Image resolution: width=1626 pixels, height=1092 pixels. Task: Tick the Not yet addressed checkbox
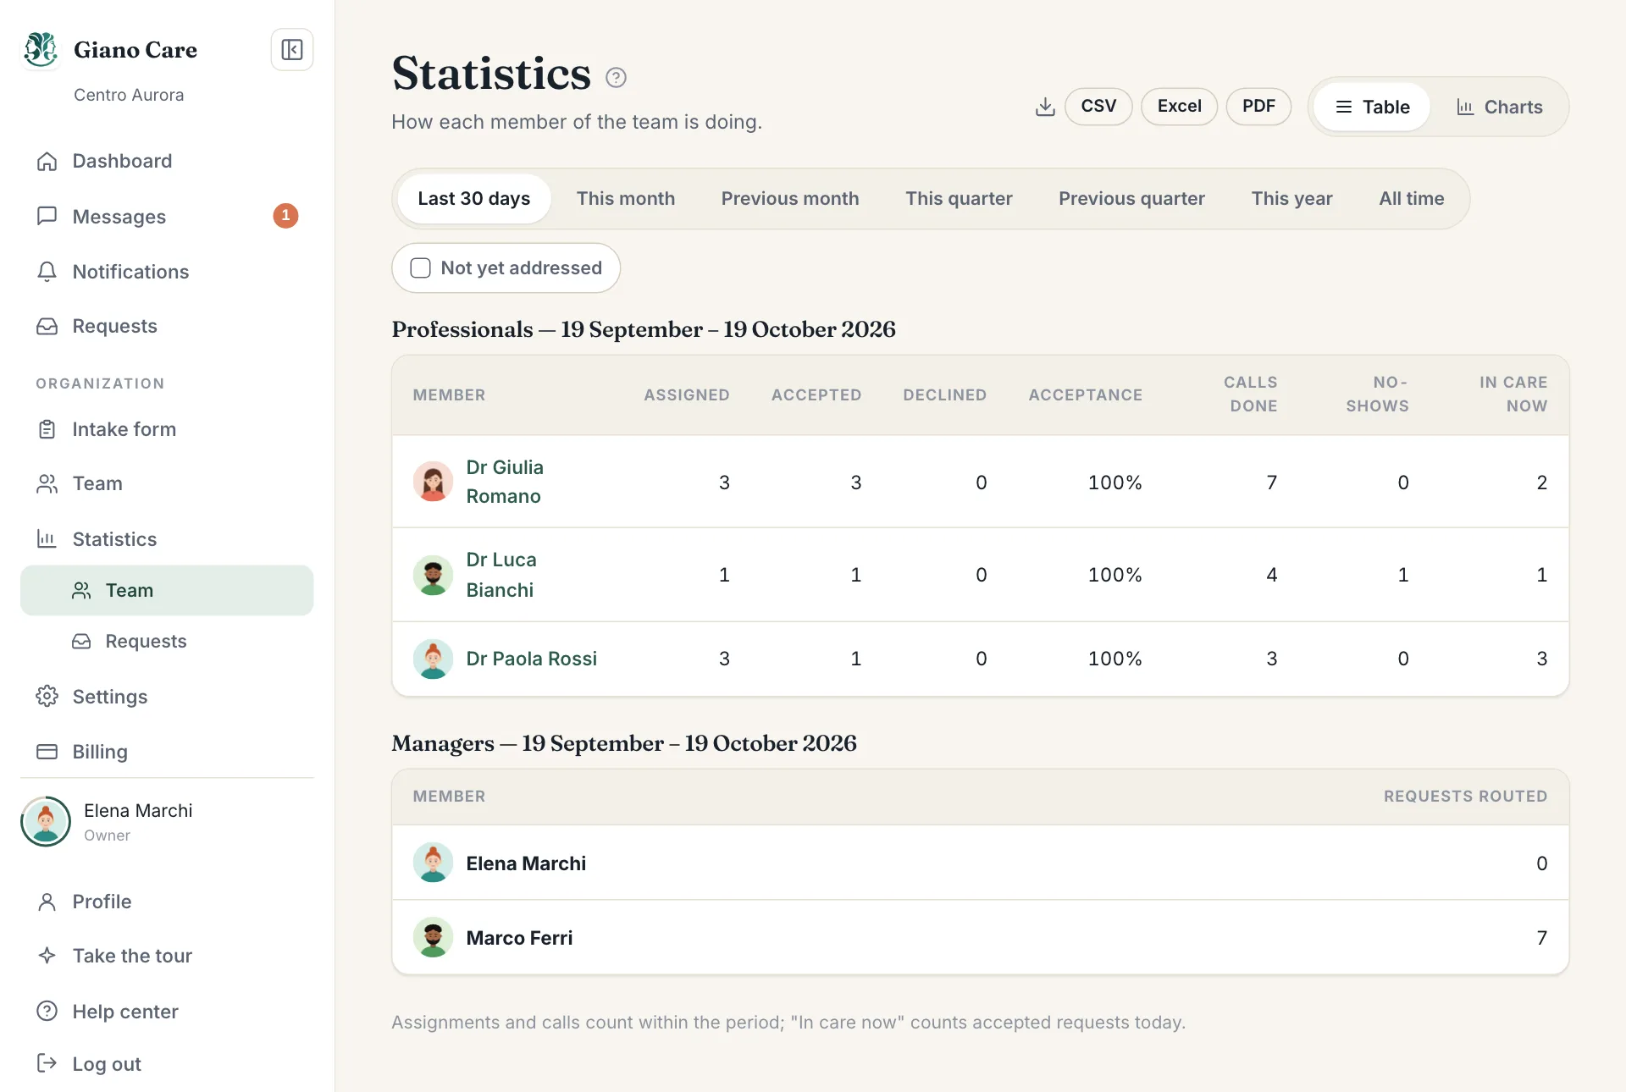click(x=420, y=268)
